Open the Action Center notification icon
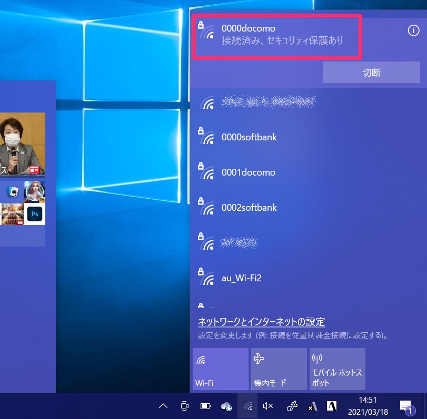This screenshot has height=419, width=427. coord(407,407)
